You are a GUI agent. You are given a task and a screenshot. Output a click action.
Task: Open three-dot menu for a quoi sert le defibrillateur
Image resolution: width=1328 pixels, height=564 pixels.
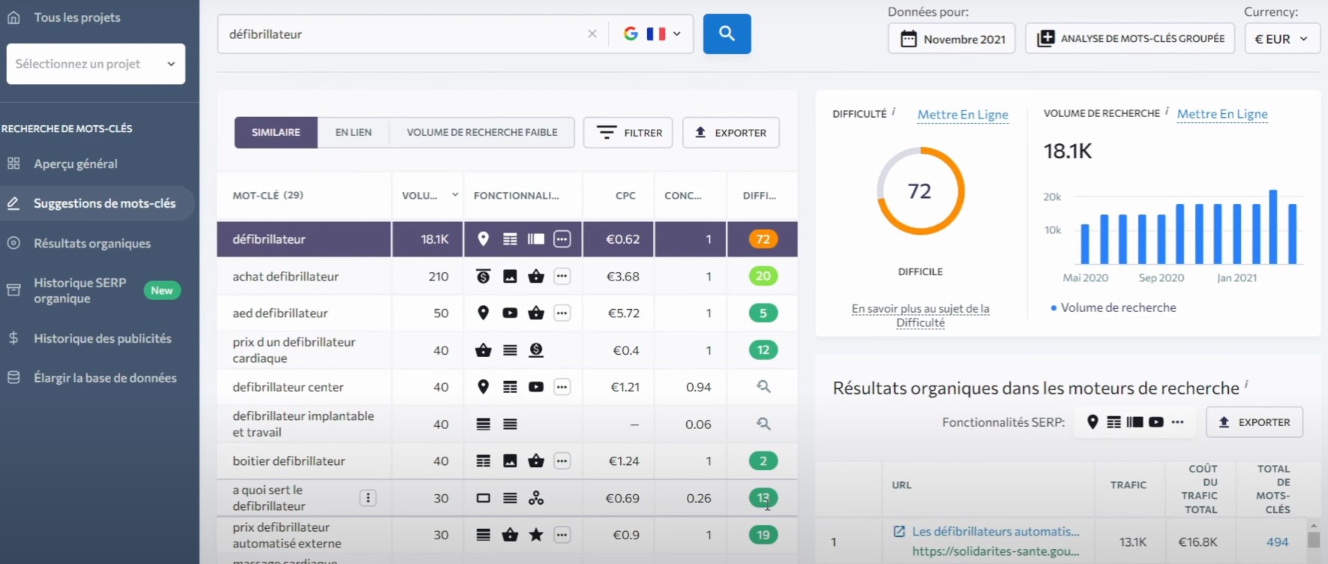tap(368, 498)
